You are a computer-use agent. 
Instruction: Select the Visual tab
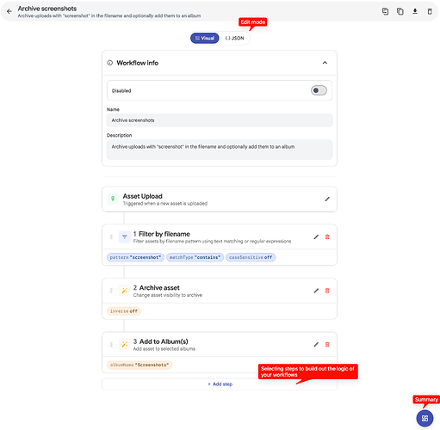point(205,38)
